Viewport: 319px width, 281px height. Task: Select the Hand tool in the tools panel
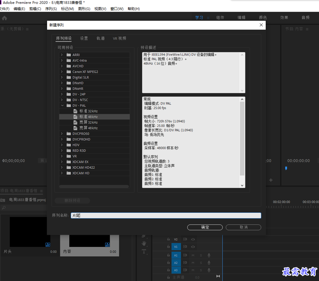(x=144, y=243)
